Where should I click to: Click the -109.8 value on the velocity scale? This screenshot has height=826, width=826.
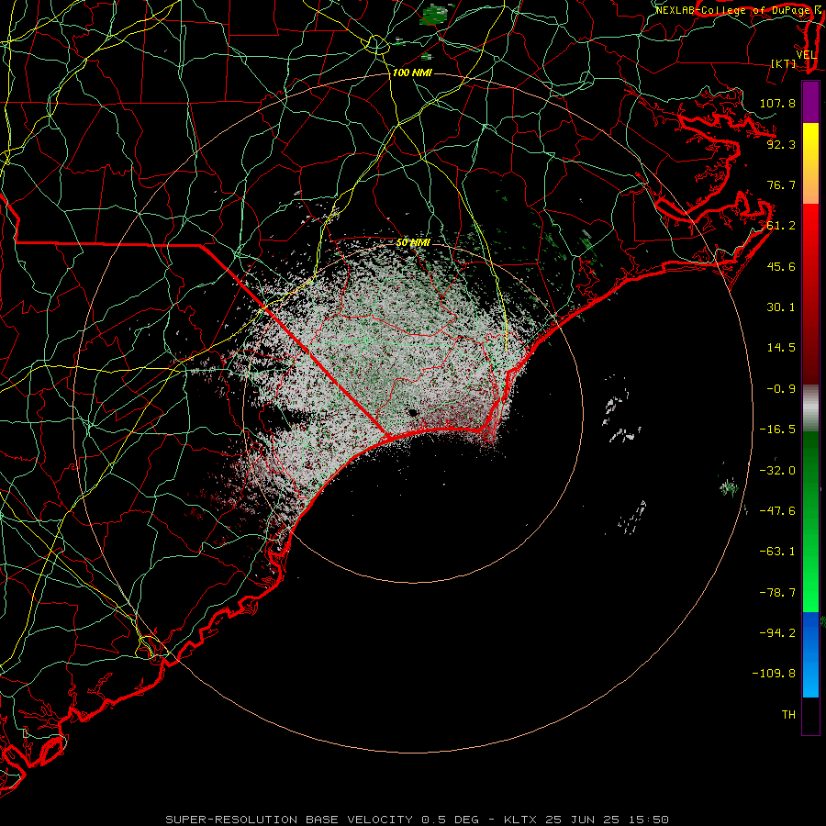(774, 674)
